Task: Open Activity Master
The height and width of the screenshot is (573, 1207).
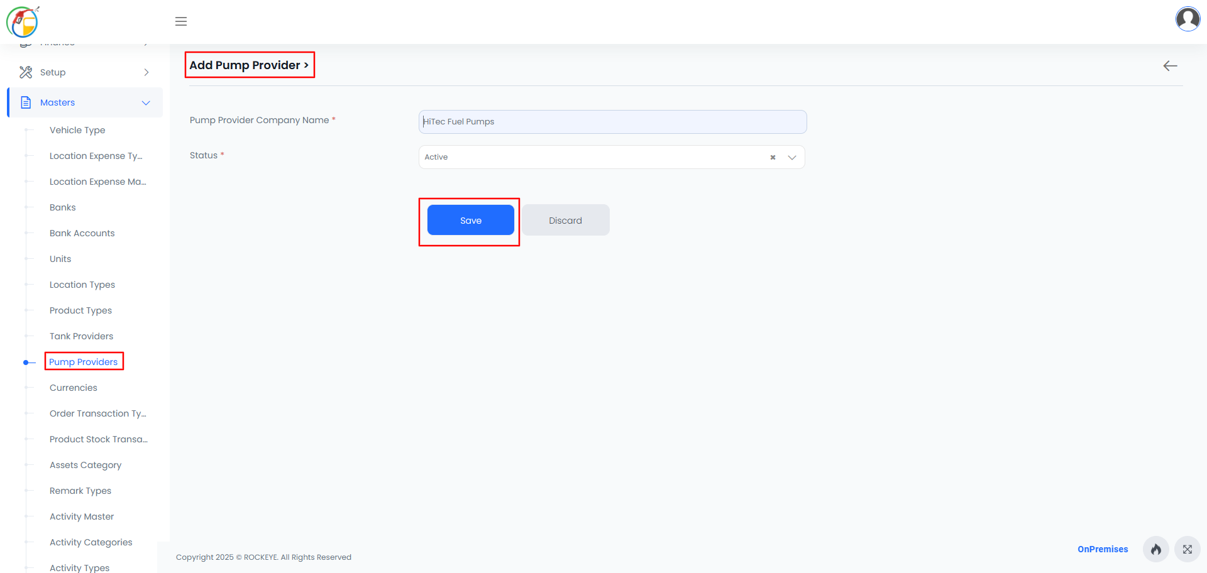Action: [82, 516]
